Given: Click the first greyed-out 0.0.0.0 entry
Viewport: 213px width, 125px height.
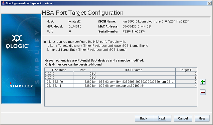Looking at the screenshot, I should [59, 74].
